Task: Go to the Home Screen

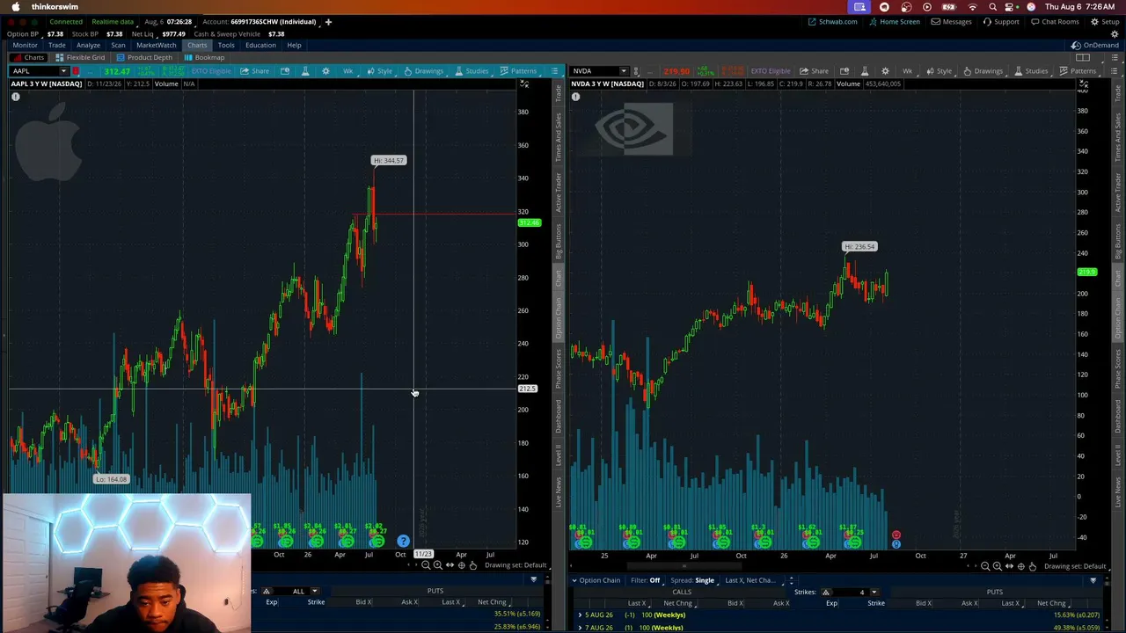Action: point(894,21)
